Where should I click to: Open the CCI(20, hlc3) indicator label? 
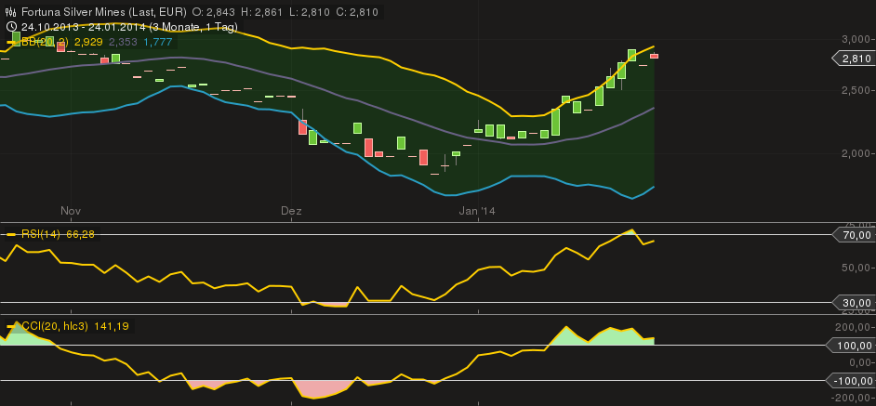[x=54, y=326]
